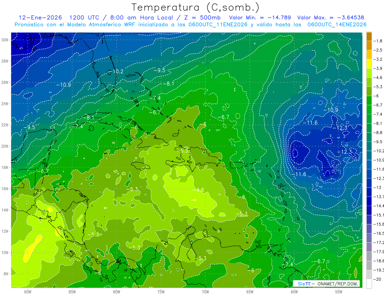Click the "16N" latitude axis label
The width and height of the screenshot is (384, 296).
pyautogui.click(x=5, y=188)
